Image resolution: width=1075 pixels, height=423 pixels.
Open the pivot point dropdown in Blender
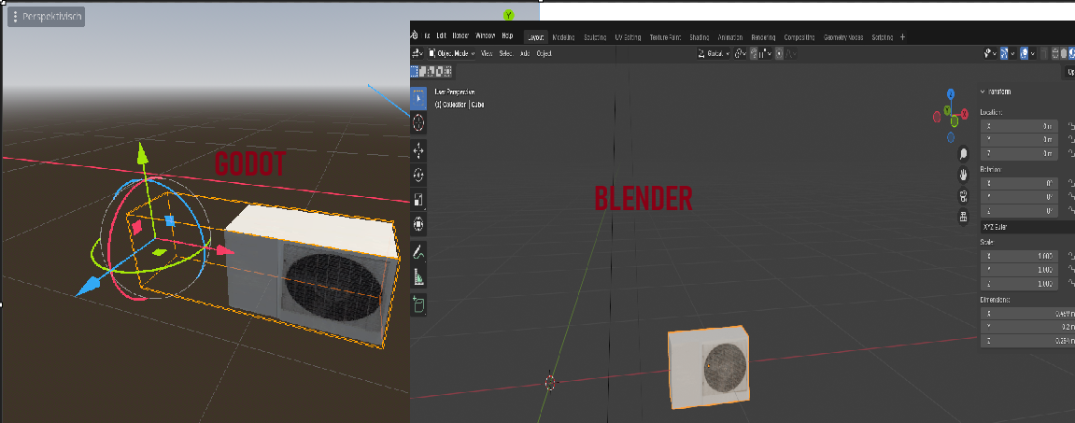pos(740,53)
